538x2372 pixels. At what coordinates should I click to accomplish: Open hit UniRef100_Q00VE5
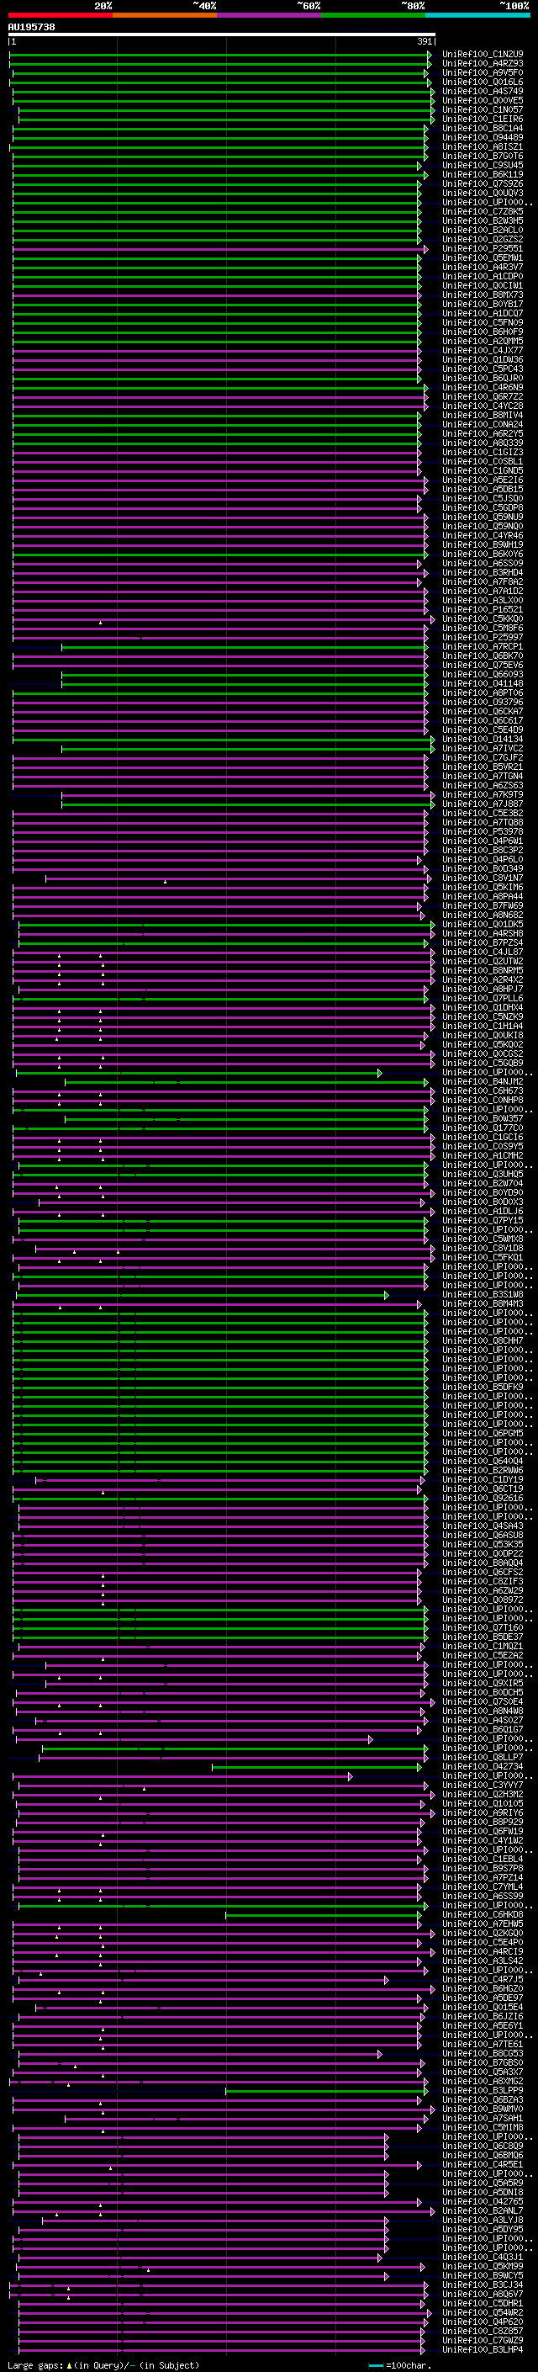pos(483,100)
